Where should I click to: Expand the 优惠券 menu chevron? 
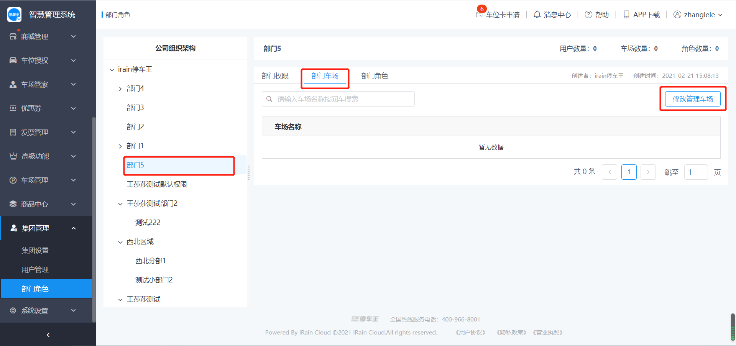pyautogui.click(x=74, y=108)
